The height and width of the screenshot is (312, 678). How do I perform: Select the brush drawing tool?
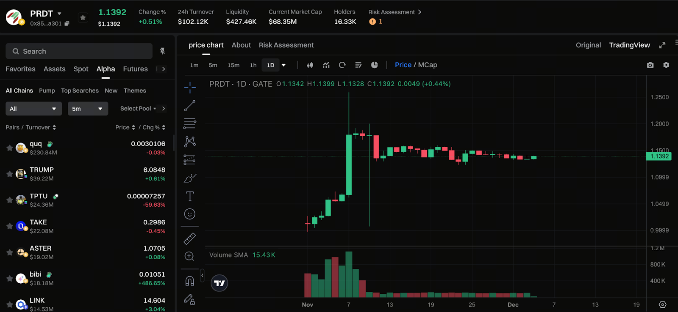(x=190, y=178)
